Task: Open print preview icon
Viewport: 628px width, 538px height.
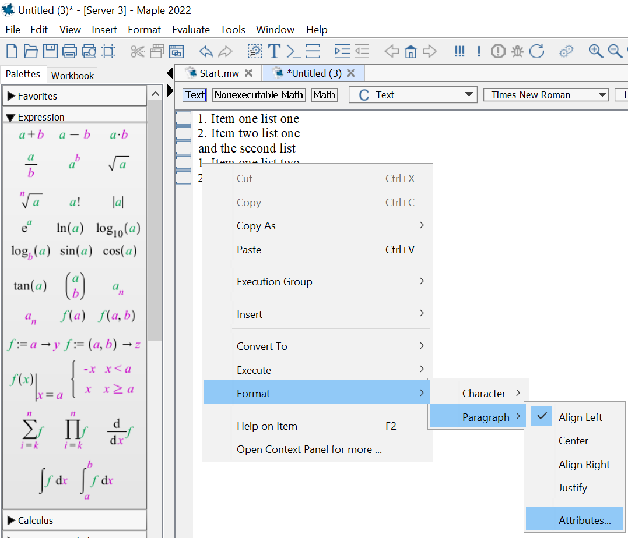Action: pyautogui.click(x=89, y=51)
